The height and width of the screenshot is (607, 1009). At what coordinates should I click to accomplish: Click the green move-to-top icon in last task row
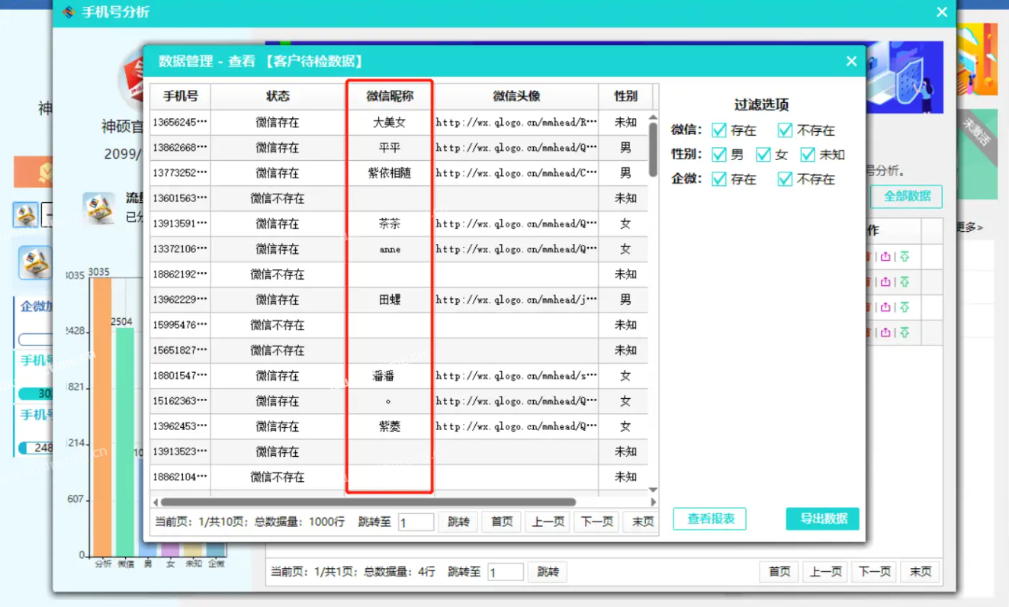click(x=905, y=332)
